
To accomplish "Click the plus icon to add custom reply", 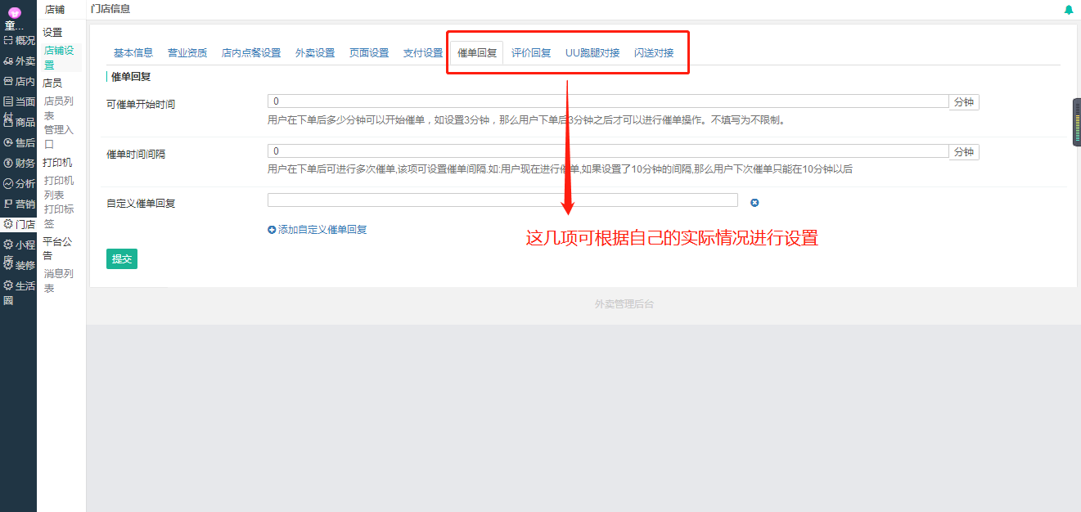I will click(x=272, y=230).
